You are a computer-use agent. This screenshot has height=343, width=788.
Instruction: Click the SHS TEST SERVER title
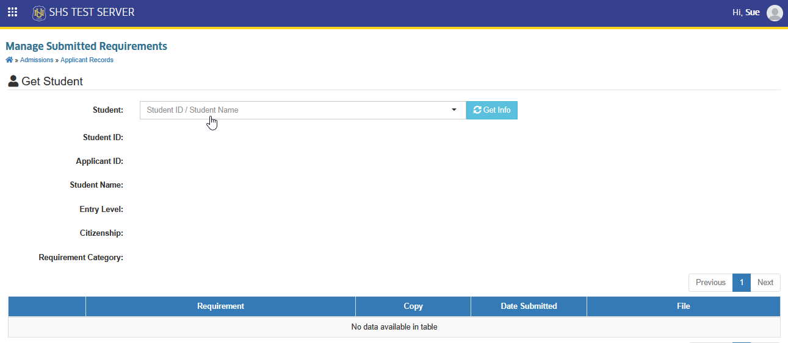point(92,12)
